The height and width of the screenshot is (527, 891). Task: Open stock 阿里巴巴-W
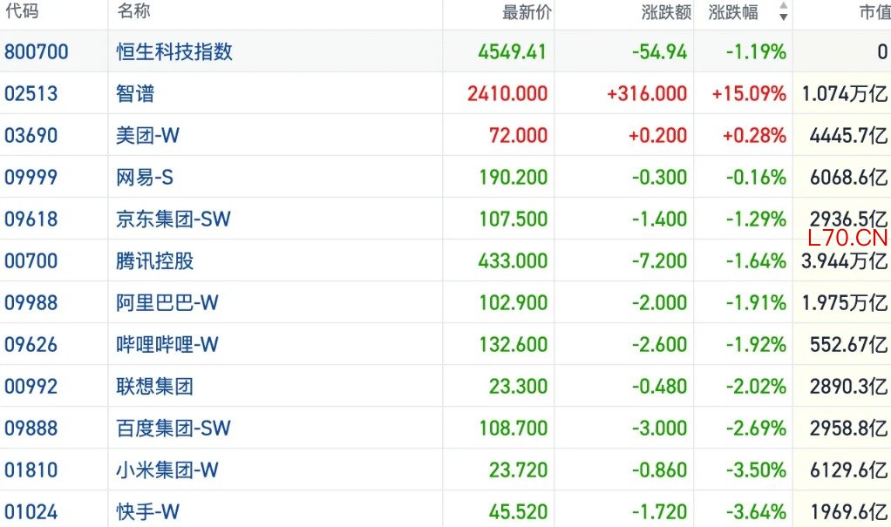[167, 302]
